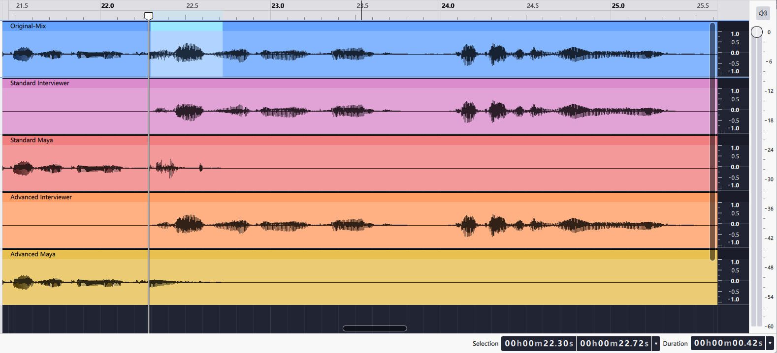Click the vertical tracks scrollbar

(x=712, y=142)
